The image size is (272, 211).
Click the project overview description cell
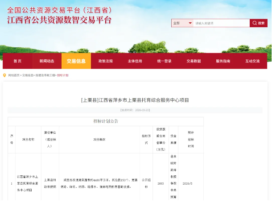pos(99,183)
